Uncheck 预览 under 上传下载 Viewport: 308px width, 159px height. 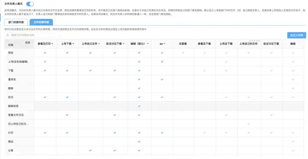[67, 53]
